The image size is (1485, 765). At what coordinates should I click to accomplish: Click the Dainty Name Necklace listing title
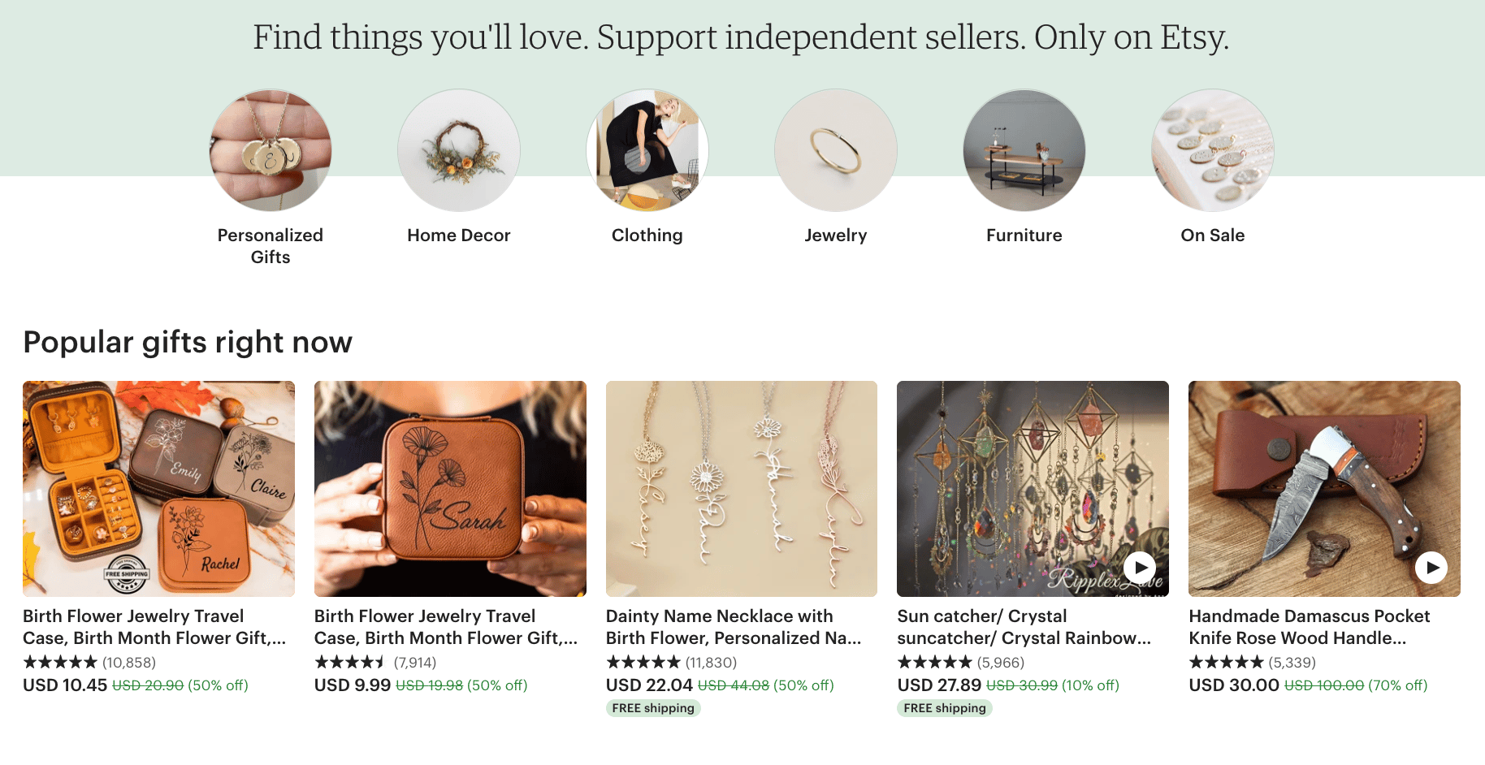733,626
